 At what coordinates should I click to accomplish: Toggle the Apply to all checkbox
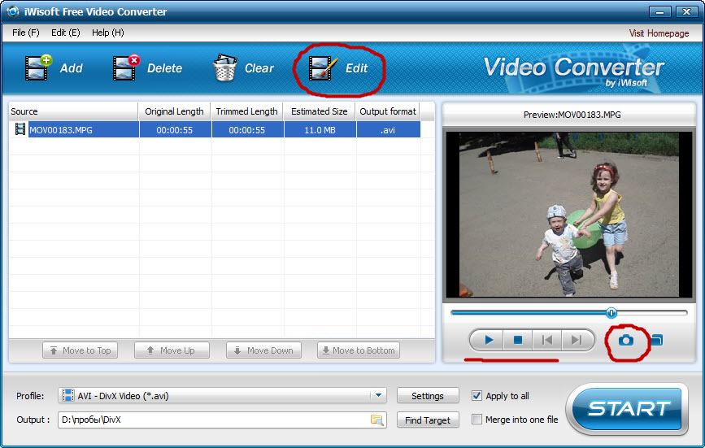point(477,395)
